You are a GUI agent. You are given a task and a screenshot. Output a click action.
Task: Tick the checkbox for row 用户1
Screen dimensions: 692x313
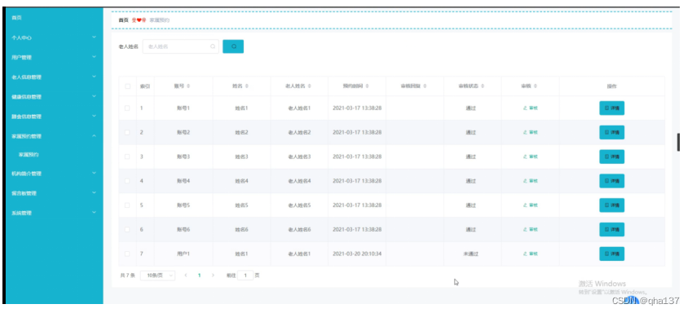pyautogui.click(x=127, y=253)
